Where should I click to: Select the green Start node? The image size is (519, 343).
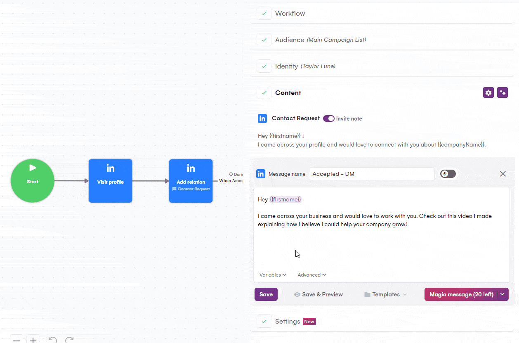pyautogui.click(x=33, y=181)
